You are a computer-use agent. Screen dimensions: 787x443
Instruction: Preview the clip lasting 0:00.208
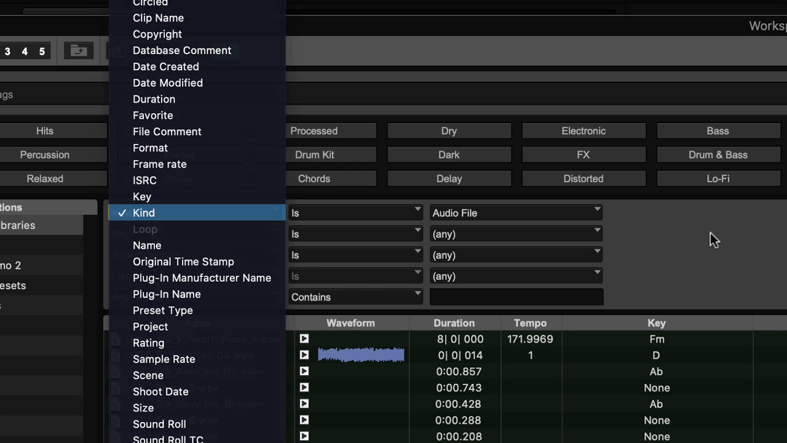point(304,436)
